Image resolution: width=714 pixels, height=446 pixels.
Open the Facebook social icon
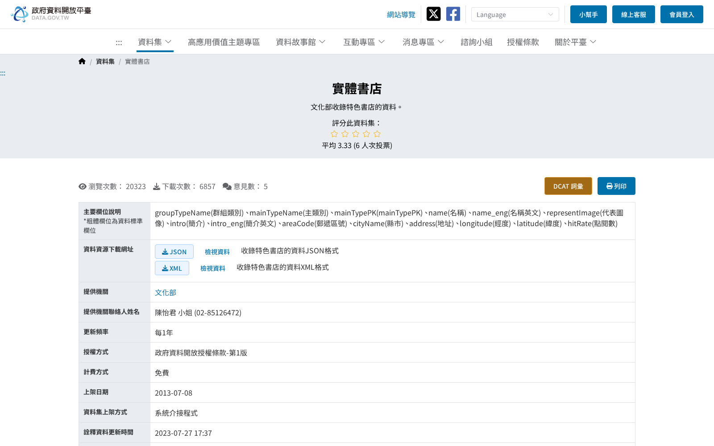(453, 14)
